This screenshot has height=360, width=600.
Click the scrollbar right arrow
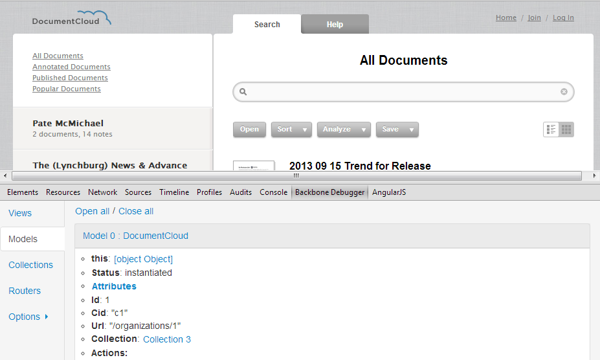coord(594,175)
